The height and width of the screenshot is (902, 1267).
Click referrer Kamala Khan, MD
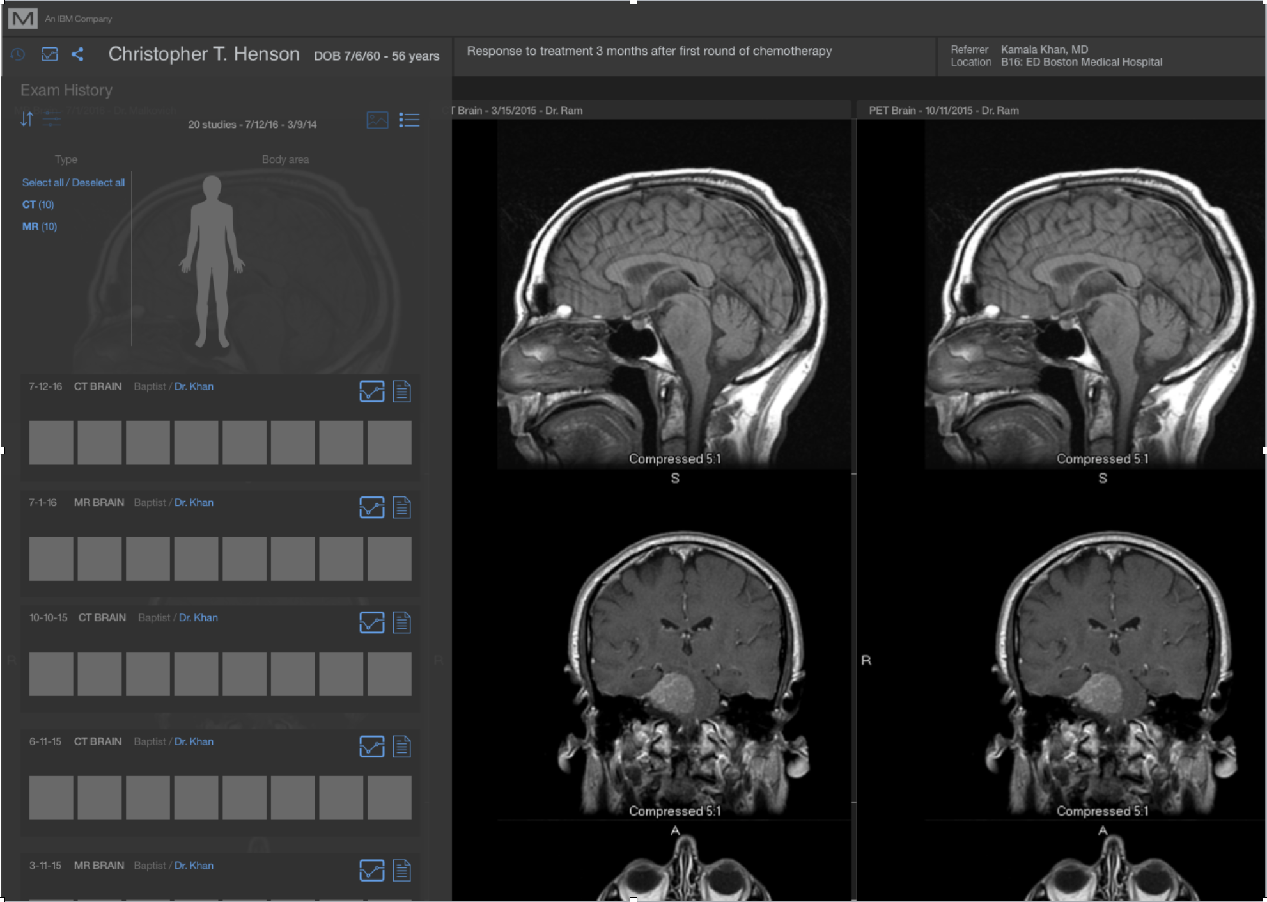tap(1045, 49)
